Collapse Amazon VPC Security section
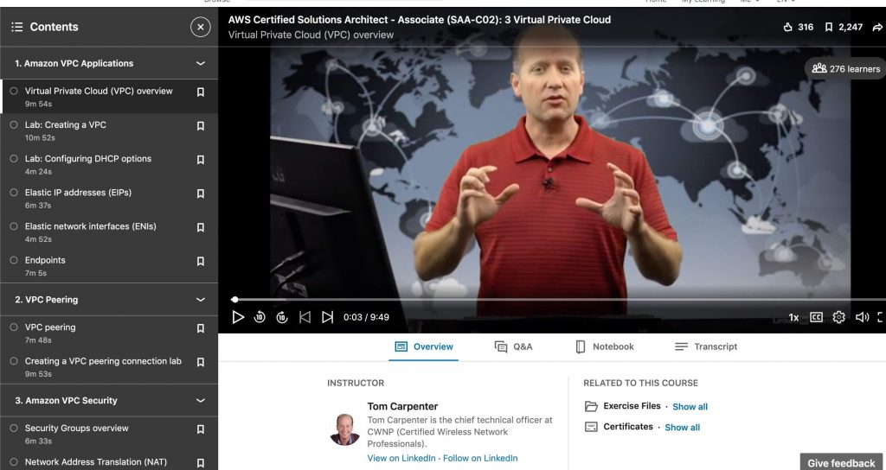886x470 pixels. click(x=200, y=401)
